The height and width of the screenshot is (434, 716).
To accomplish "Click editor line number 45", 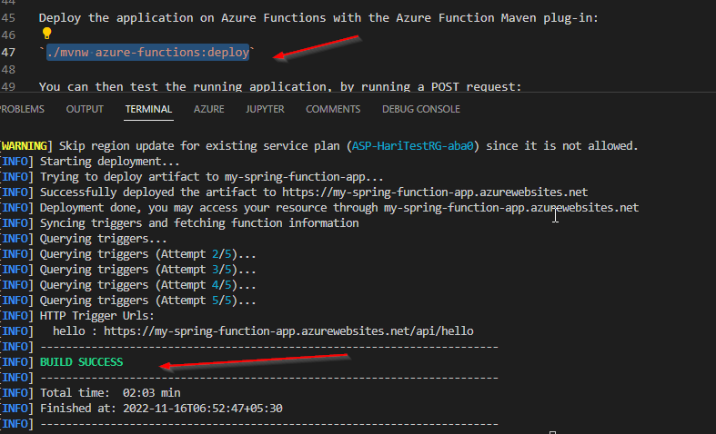I will 9,18.
